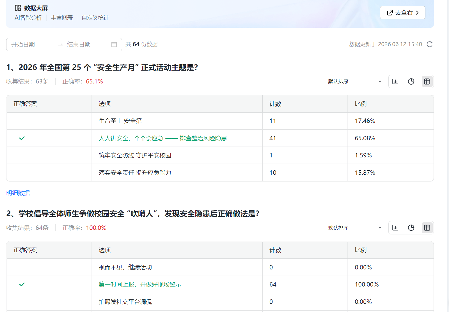449x312 pixels.
Task: Open 默认排序 dropdown for question 2
Action: [x=355, y=228]
